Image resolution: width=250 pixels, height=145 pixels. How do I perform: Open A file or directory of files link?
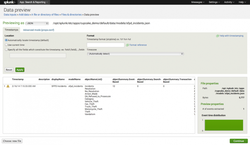pos(45,15)
